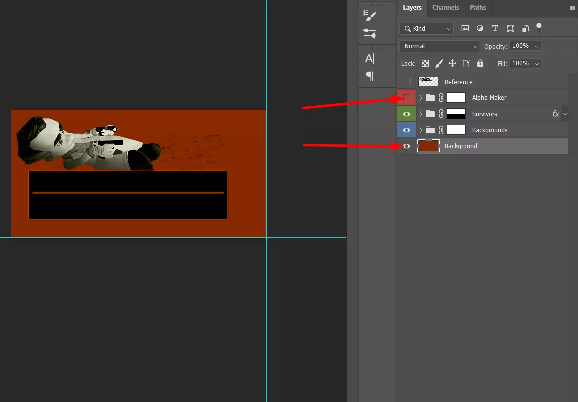Select the Alpha Maker layer mask thumbnail

[x=456, y=98]
